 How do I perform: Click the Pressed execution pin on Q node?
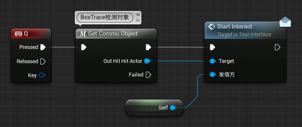click(x=43, y=47)
